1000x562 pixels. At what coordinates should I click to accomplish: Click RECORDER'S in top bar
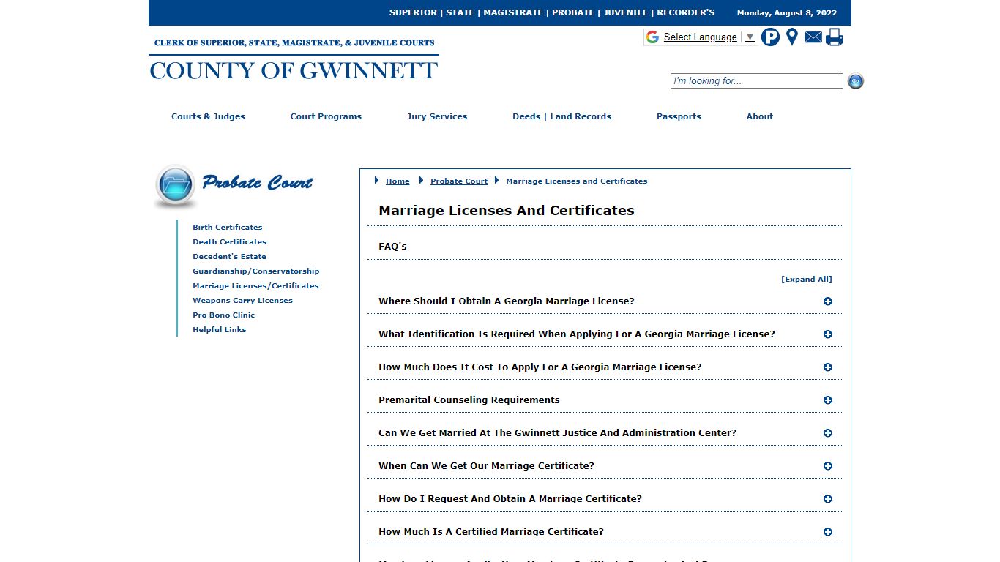tap(686, 12)
